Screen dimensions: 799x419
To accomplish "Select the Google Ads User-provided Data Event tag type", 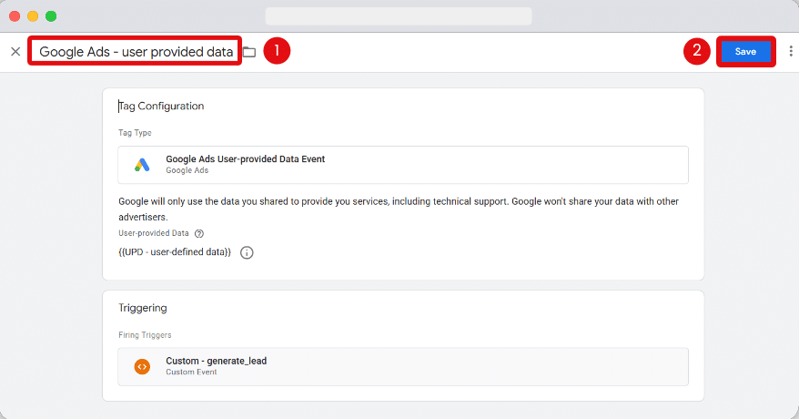I will click(403, 165).
